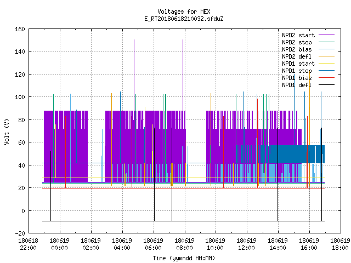This screenshot has height=263, width=351.
Task: Click the Volt (V) y-axis label
Action: coord(7,132)
